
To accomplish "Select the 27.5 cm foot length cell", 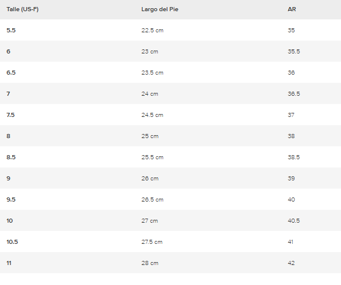I will tap(152, 242).
